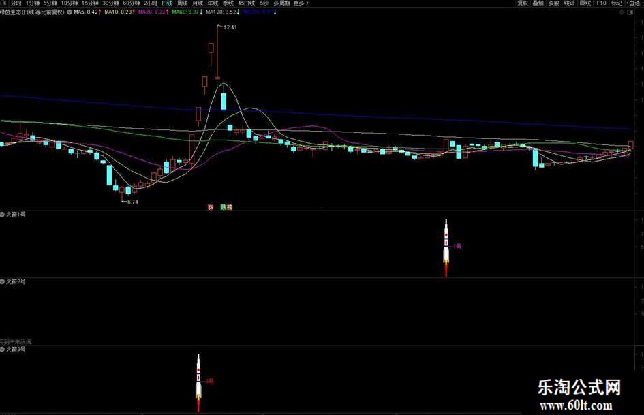Click the rocket 3号 signal icon

pyautogui.click(x=198, y=382)
